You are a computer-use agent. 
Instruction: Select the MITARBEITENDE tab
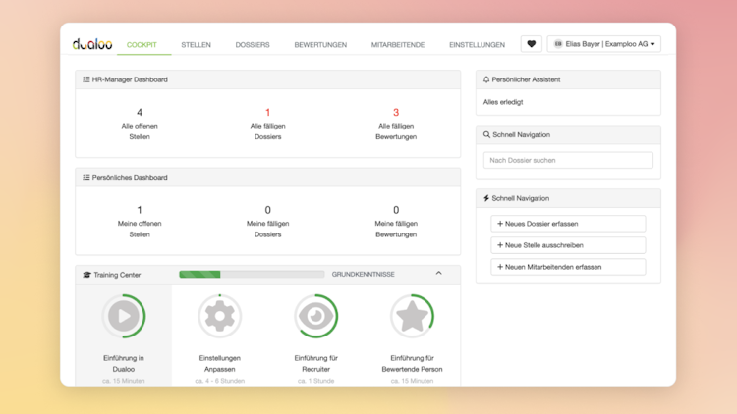coord(398,45)
